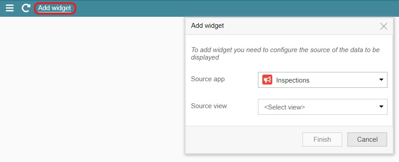Click the Cancel button
399x162 pixels.
point(367,139)
